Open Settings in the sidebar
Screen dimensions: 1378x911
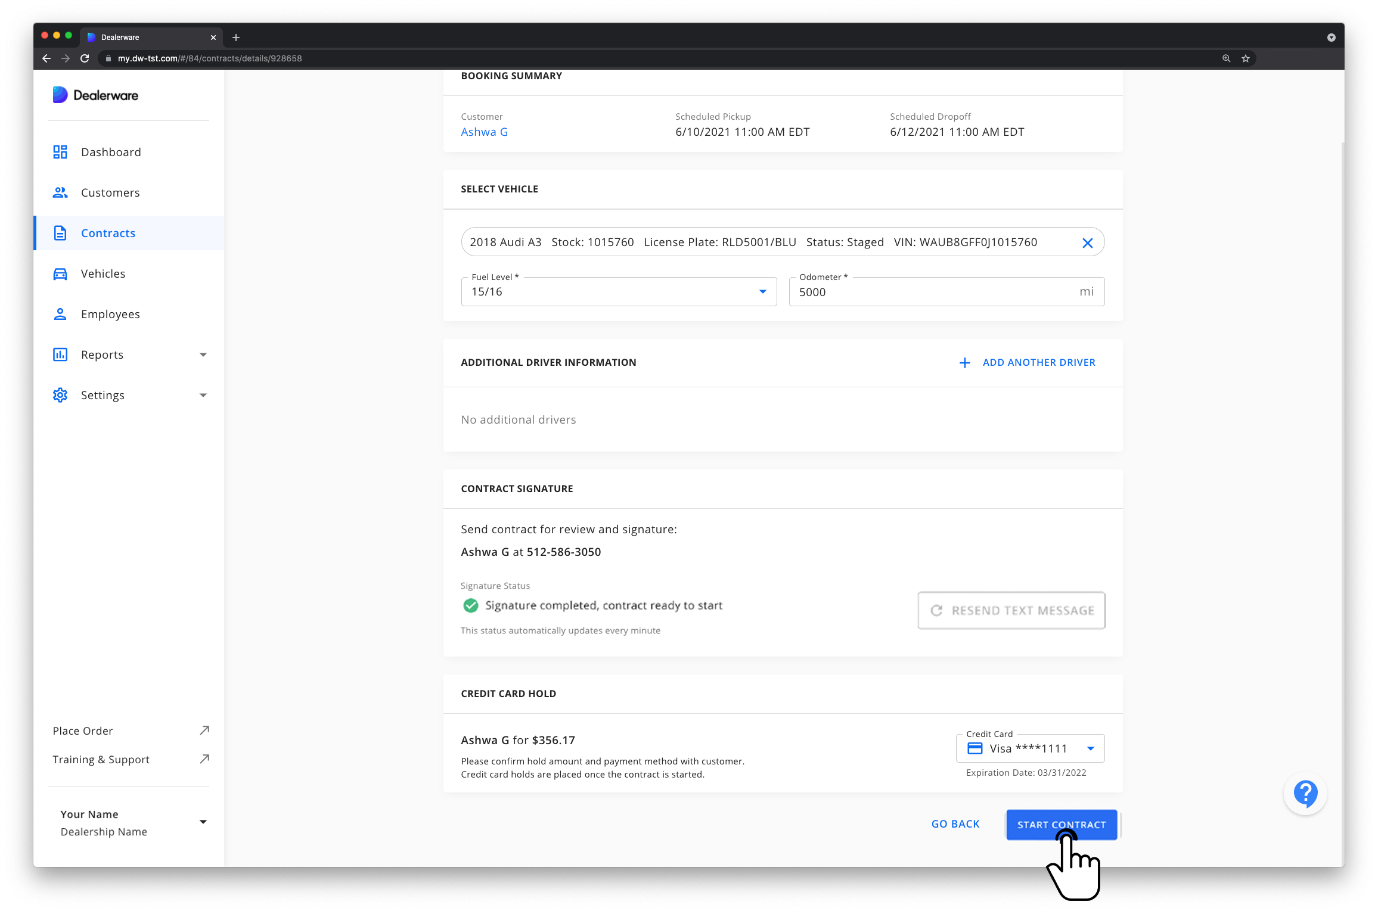129,395
